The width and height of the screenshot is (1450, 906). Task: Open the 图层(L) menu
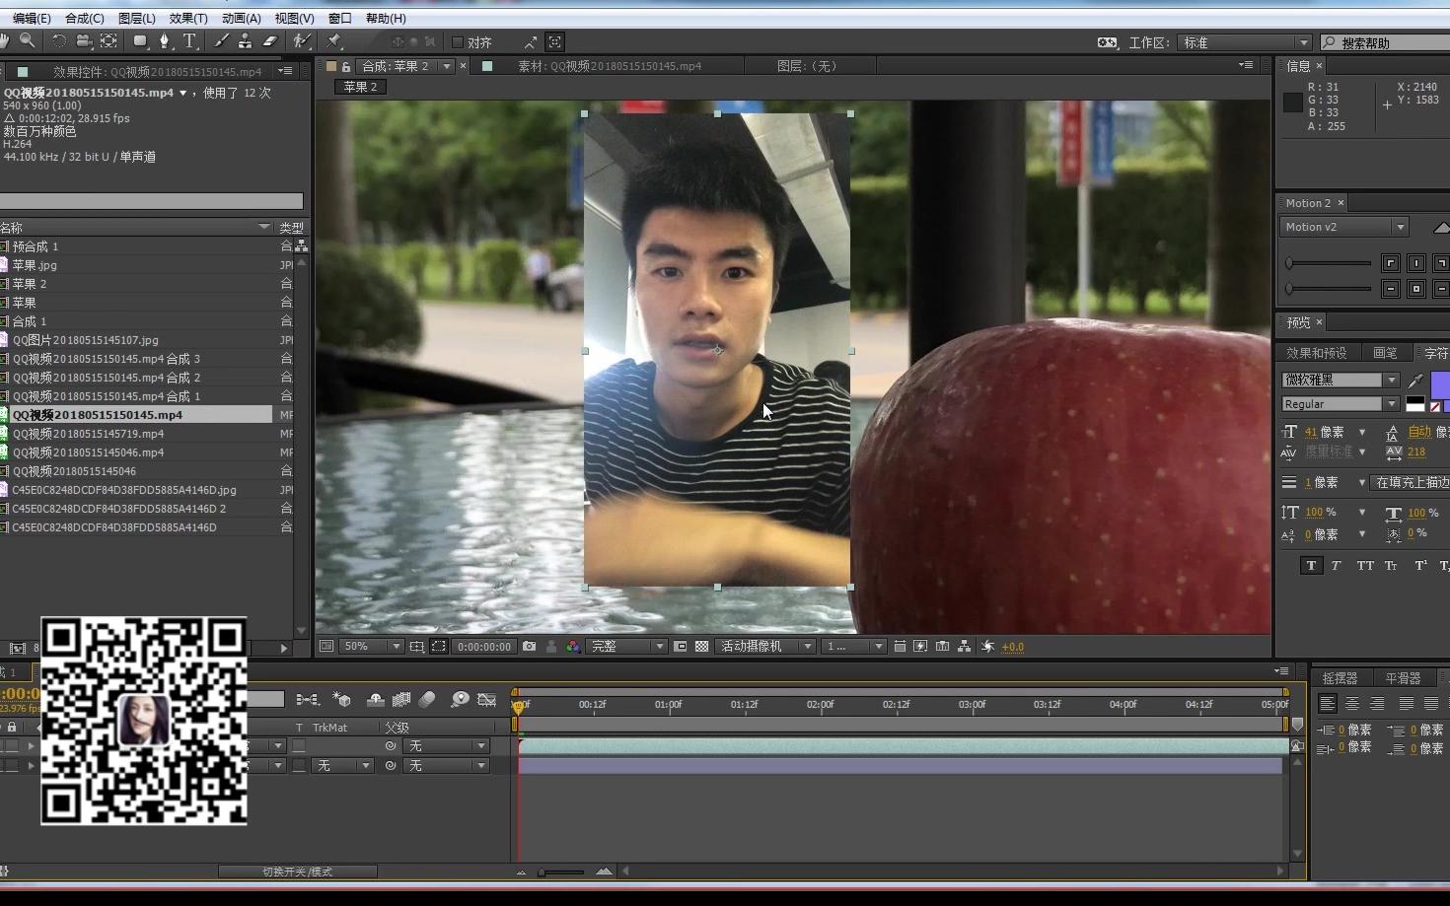pyautogui.click(x=137, y=18)
